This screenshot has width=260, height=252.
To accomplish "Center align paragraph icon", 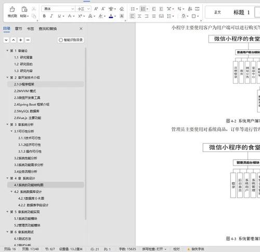I will 139,16.
